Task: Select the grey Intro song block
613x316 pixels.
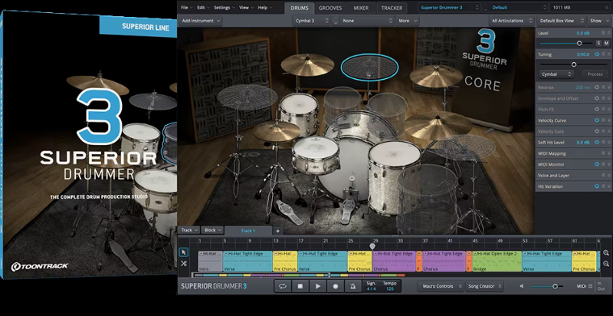Action: tap(210, 261)
